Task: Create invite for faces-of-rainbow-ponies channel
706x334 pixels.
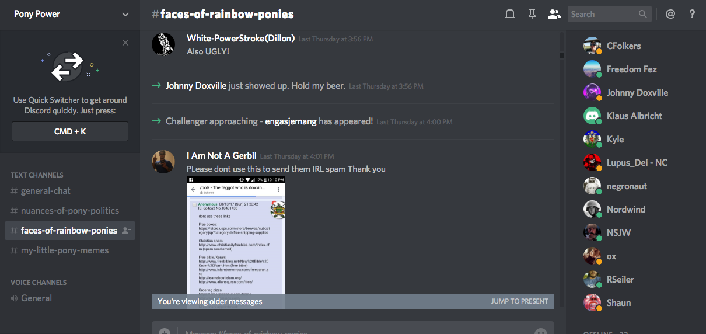Action: [x=126, y=231]
